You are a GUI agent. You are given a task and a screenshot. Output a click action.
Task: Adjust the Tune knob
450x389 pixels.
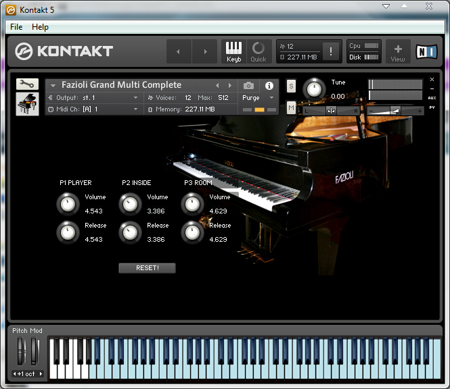click(x=314, y=89)
